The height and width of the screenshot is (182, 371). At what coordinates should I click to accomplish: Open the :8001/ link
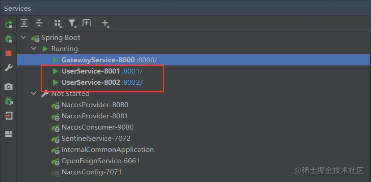click(x=132, y=71)
